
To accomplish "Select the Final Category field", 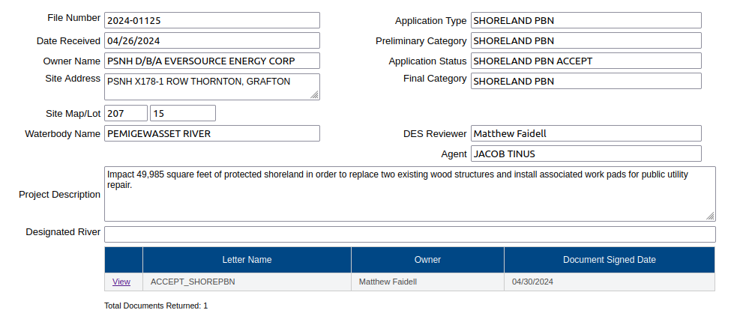I will point(586,81).
